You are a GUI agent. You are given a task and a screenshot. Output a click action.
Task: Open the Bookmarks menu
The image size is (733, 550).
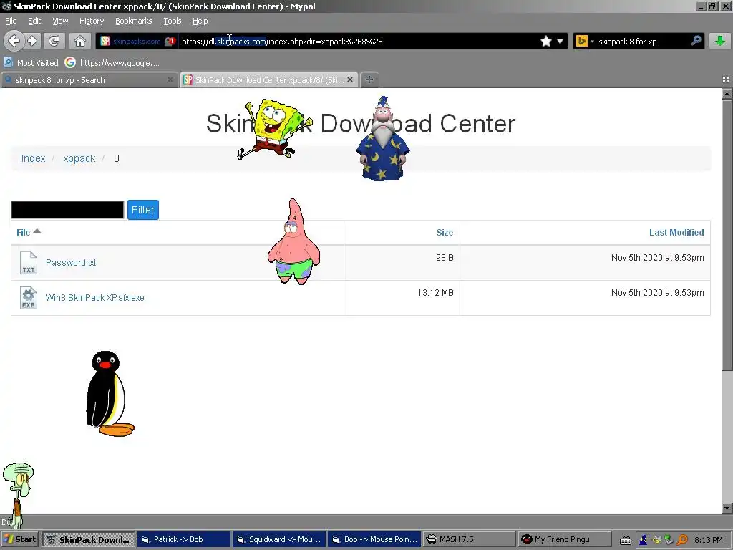click(134, 21)
